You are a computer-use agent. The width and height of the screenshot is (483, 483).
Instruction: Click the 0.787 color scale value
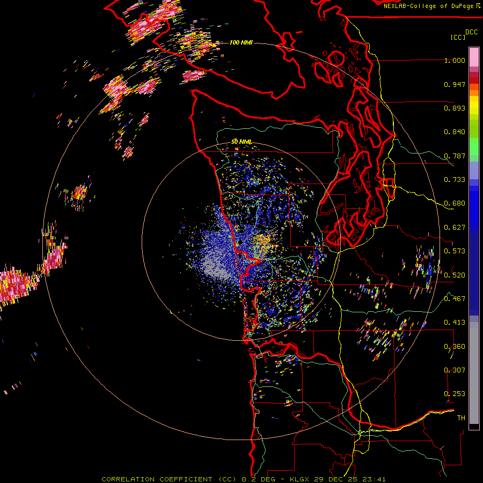pos(455,156)
